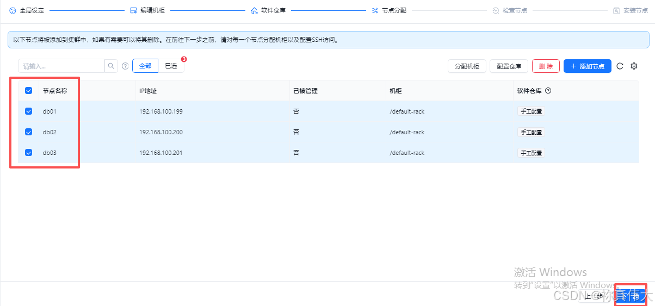The width and height of the screenshot is (655, 306).
Task: Click the refresh icon
Action: coord(620,66)
